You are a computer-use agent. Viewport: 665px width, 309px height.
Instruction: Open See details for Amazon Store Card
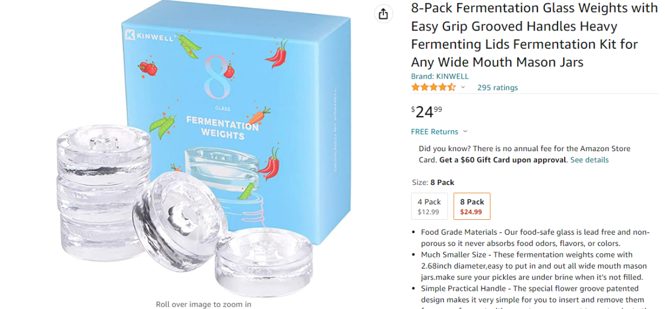589,160
